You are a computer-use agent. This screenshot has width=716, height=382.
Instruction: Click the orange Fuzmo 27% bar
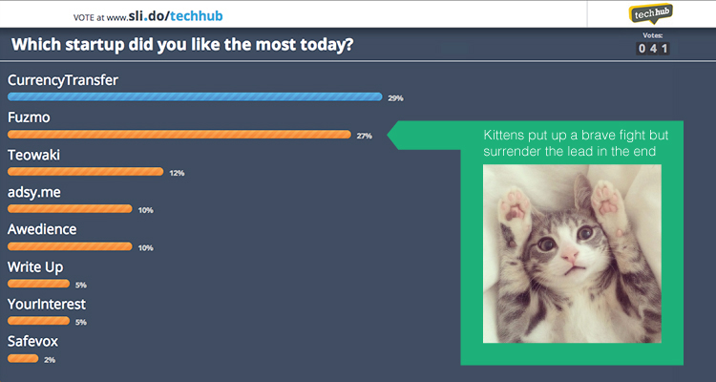(179, 135)
